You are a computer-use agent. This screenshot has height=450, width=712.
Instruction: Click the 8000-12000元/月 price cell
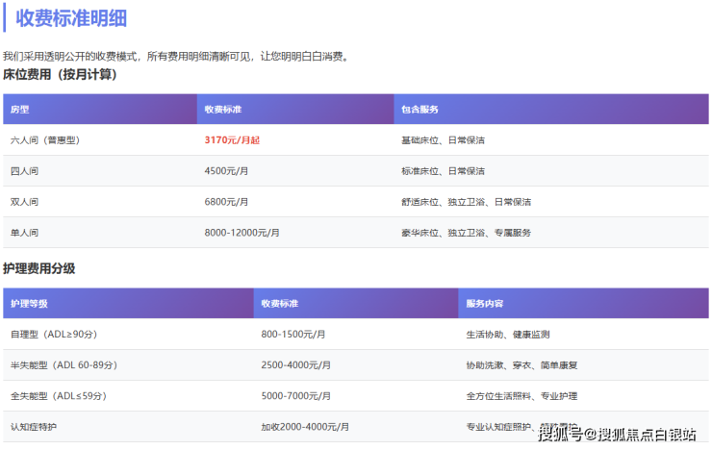[242, 233]
